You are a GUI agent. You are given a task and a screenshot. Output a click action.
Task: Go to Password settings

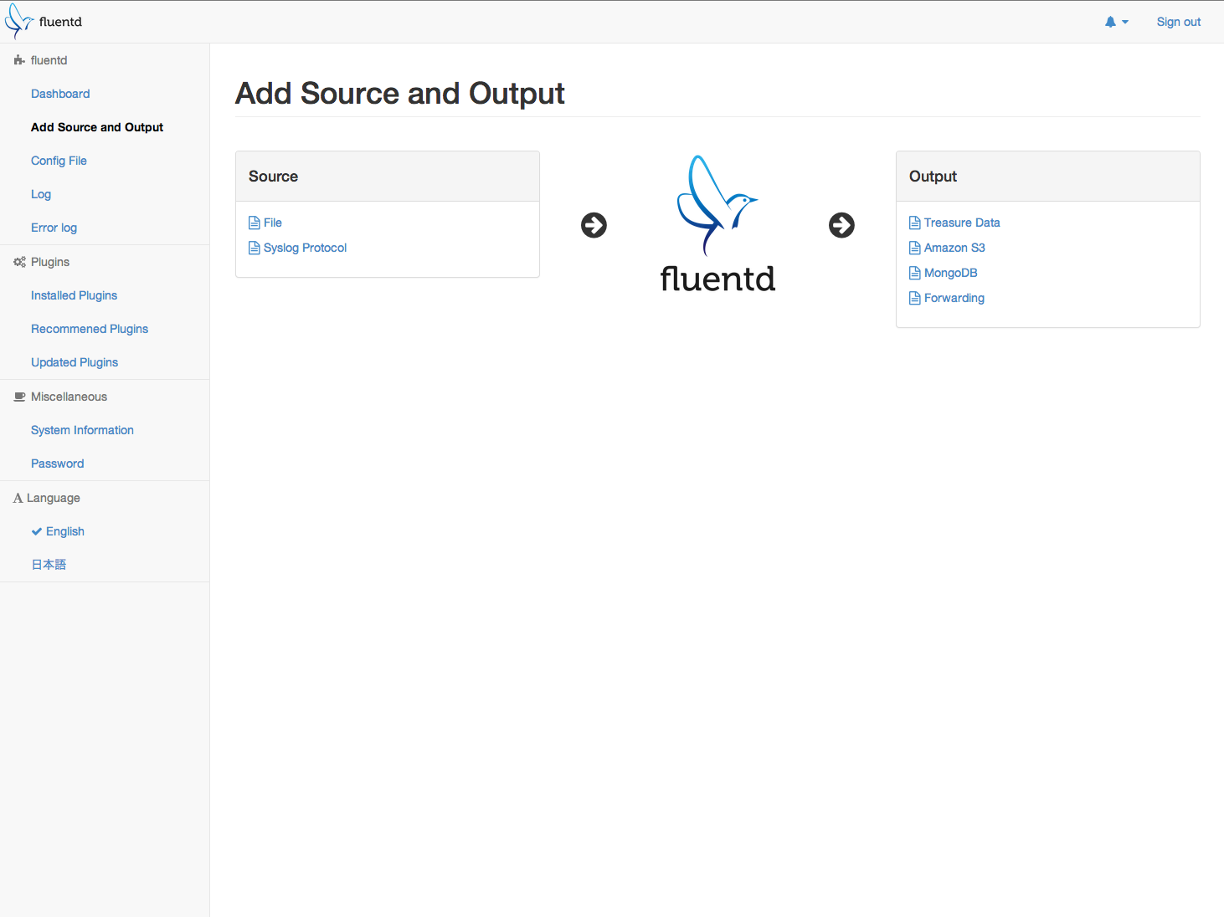pos(57,464)
